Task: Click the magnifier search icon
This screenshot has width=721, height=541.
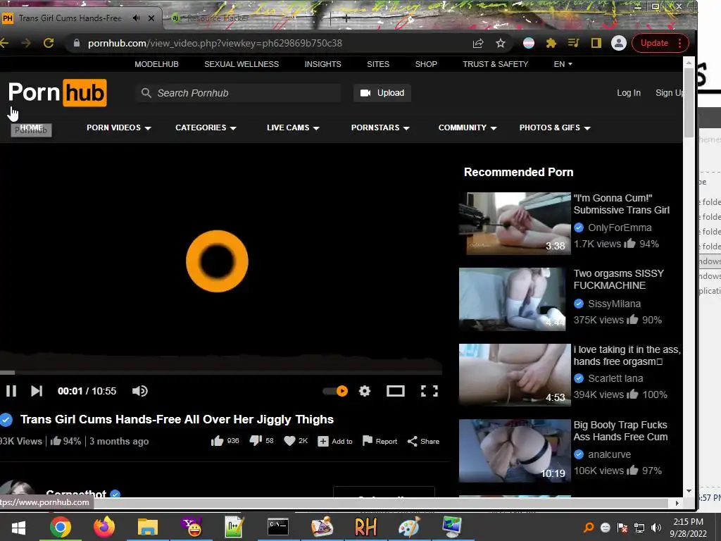Action: coord(146,93)
